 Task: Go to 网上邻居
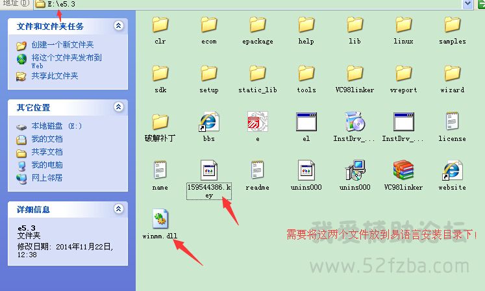coord(47,178)
